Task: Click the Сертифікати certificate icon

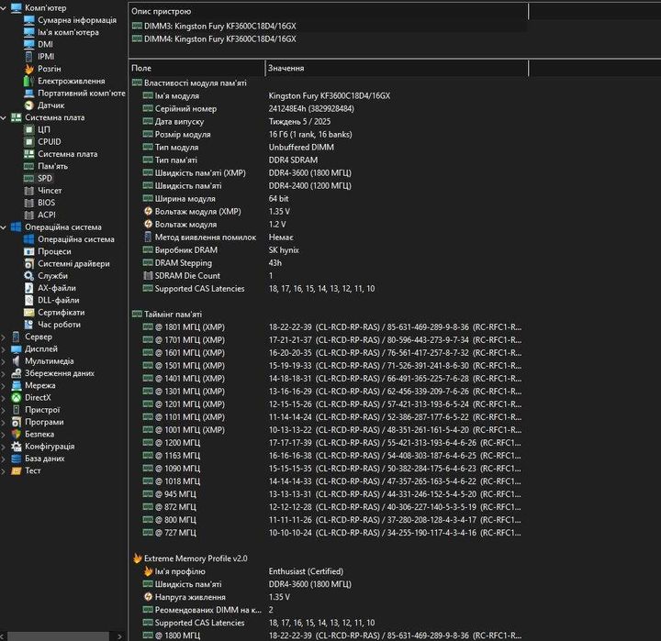Action: tap(29, 313)
